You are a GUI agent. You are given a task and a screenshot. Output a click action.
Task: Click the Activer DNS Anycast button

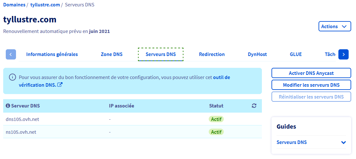311,73
